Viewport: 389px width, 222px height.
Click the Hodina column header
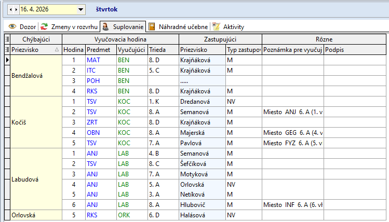click(73, 50)
